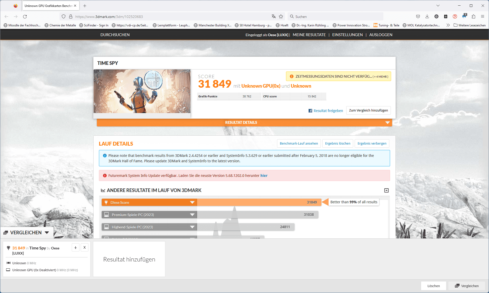The width and height of the screenshot is (489, 293).
Task: Open the Pocket save icon in toolbar
Action: coord(418,16)
